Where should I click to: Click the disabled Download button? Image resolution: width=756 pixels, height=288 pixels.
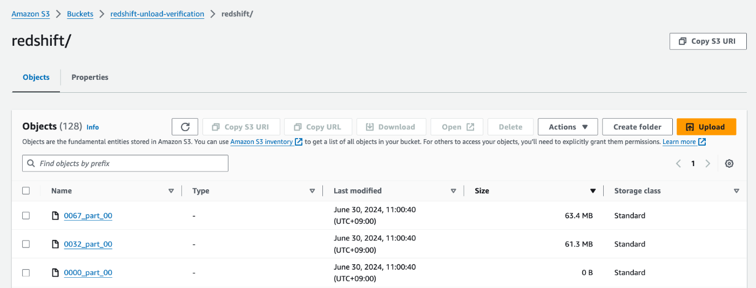[391, 127]
